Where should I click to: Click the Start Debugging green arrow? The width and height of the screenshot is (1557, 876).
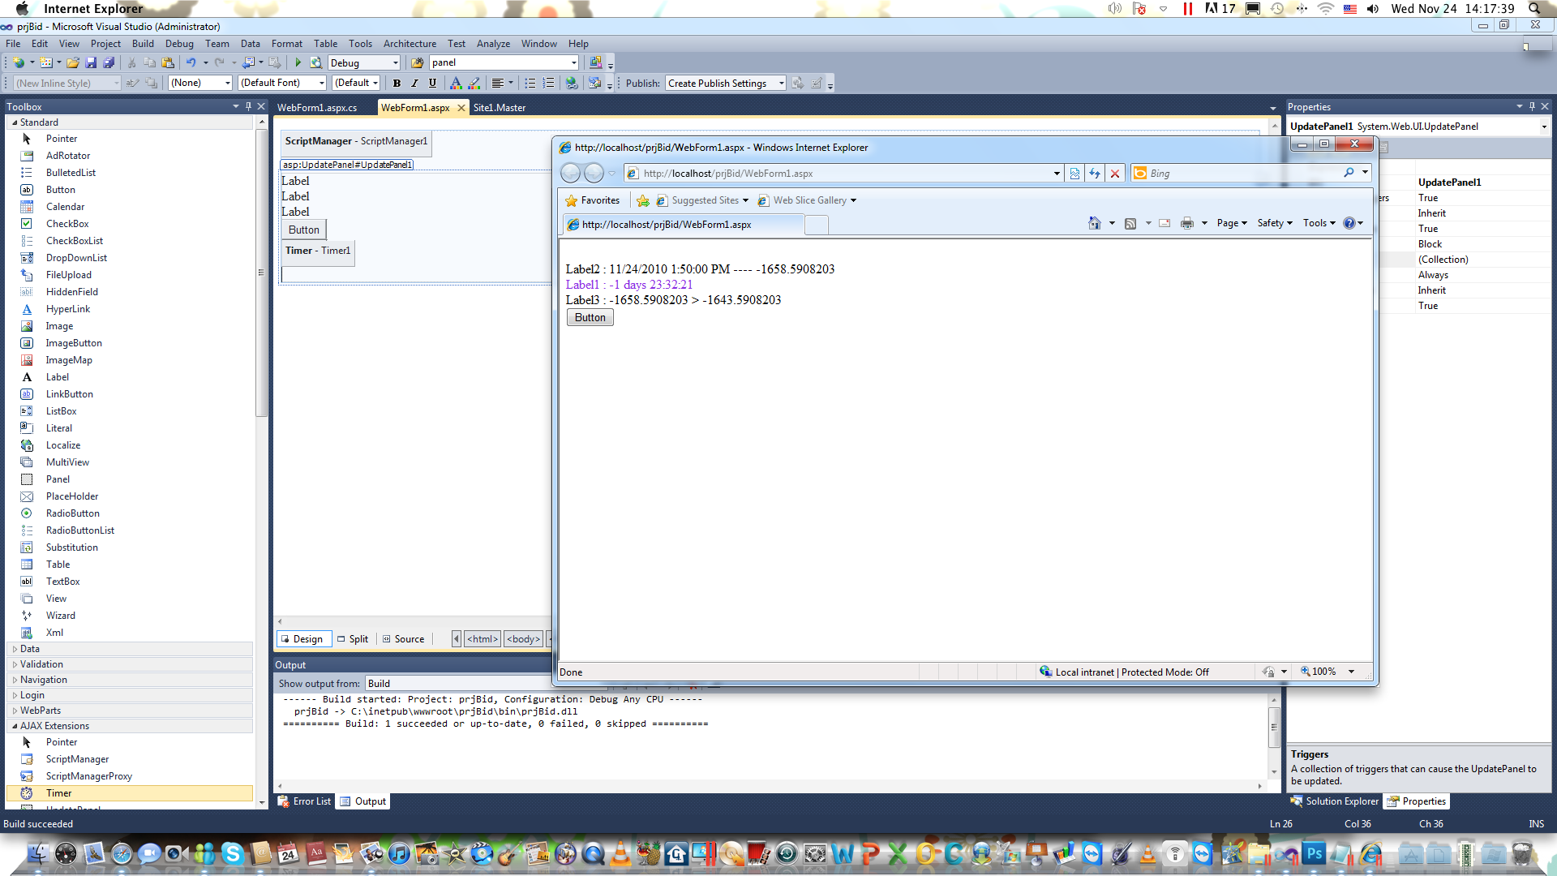tap(298, 62)
